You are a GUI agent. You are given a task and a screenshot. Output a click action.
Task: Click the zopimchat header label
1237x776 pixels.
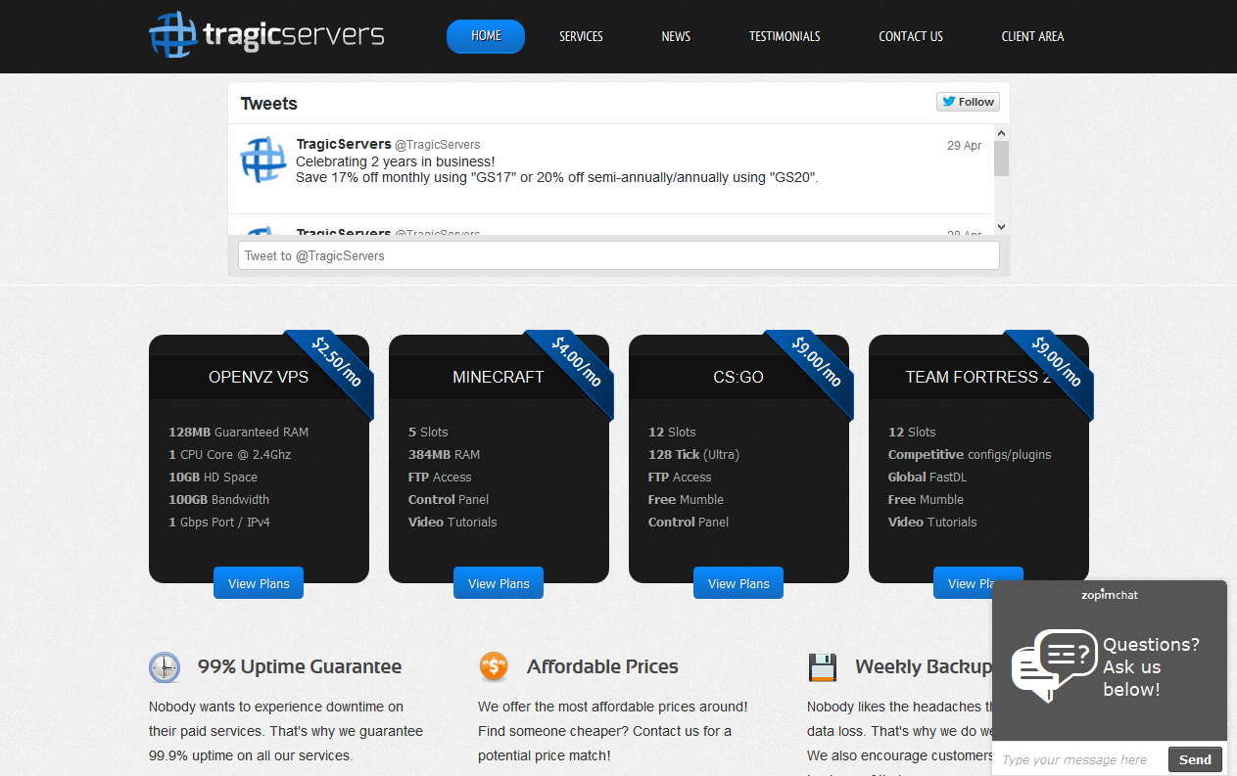point(1110,594)
